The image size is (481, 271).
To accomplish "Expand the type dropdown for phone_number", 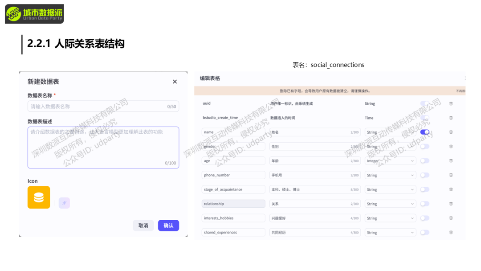I will coord(390,175).
